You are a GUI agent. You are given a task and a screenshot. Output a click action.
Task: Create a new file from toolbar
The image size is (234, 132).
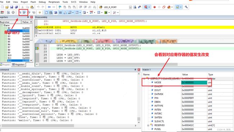[3, 7]
